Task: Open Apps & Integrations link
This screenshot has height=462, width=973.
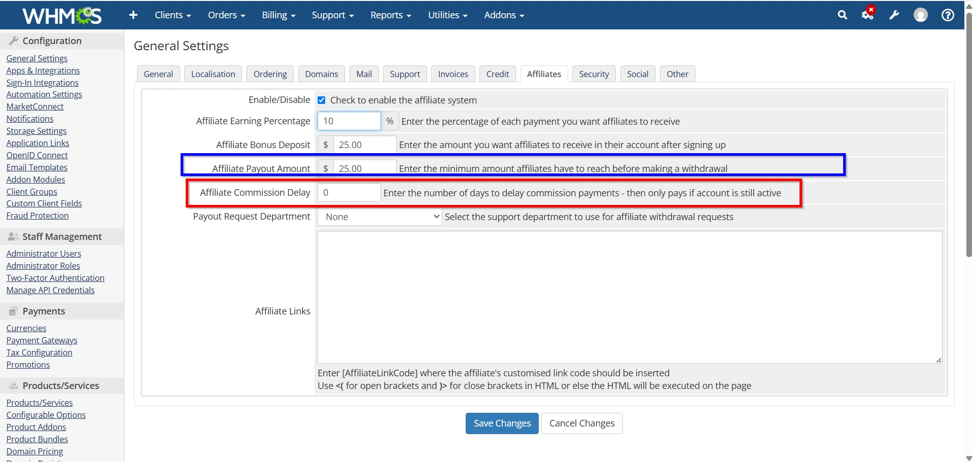Action: pyautogui.click(x=43, y=70)
